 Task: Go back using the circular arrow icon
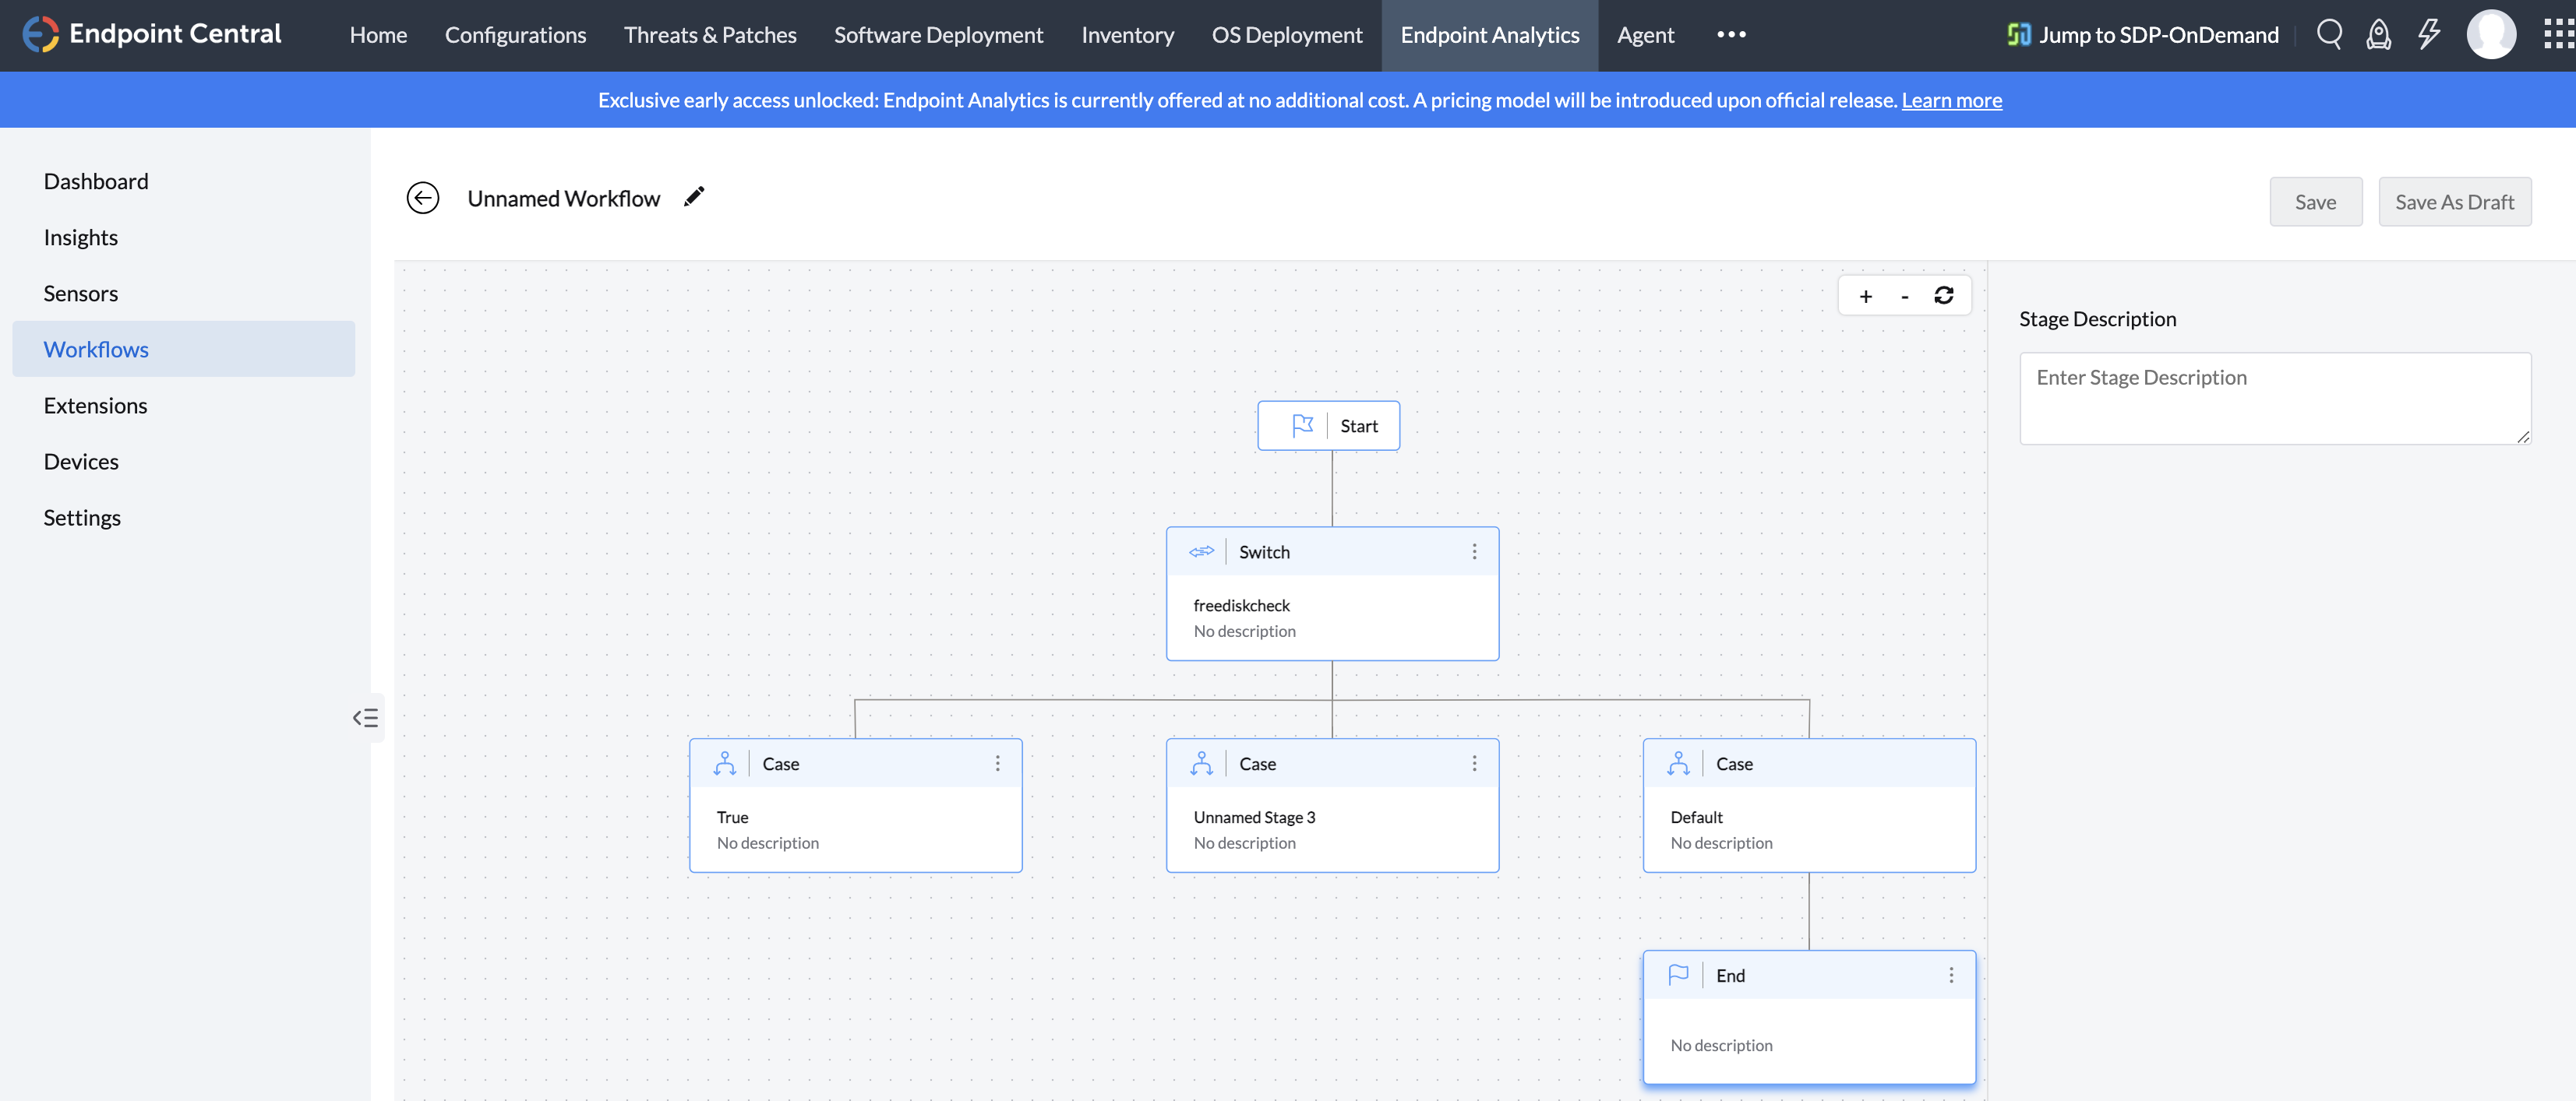[x=423, y=198]
